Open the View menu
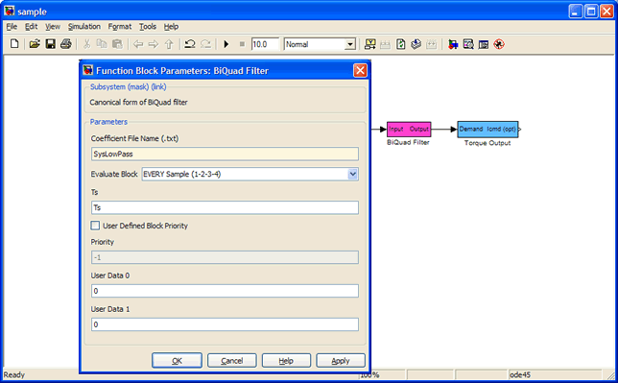This screenshot has width=618, height=383. (x=53, y=27)
